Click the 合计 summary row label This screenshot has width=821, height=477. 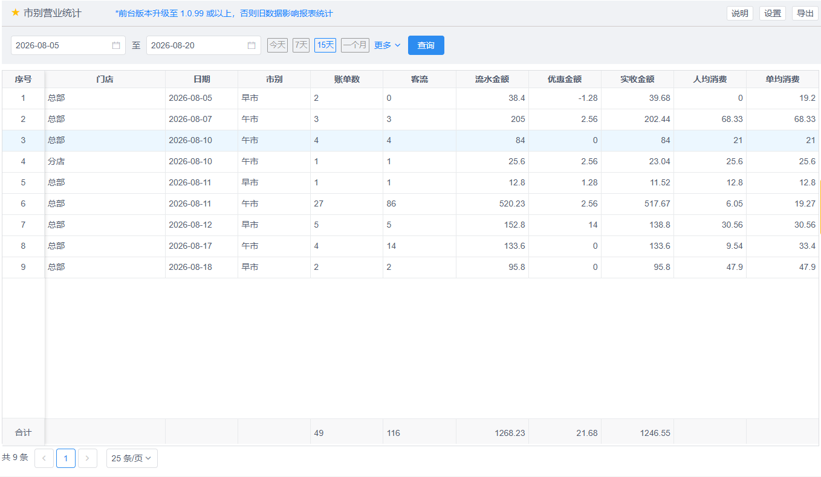point(24,433)
